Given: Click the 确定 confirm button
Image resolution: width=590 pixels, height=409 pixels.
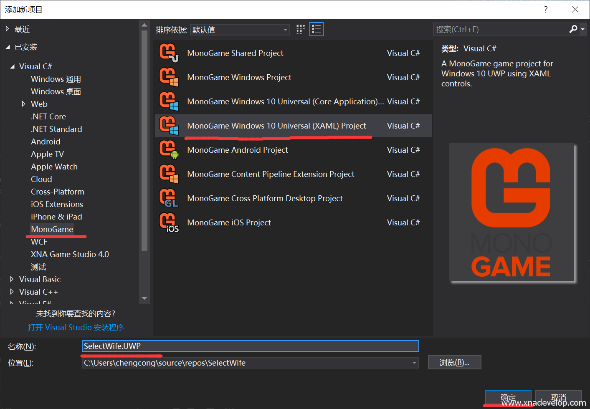Looking at the screenshot, I should [x=508, y=397].
